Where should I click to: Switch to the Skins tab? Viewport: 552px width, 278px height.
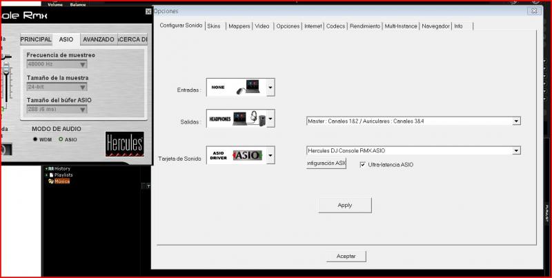tap(214, 26)
